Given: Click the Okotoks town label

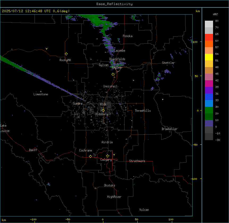Looking at the screenshot, I should [109, 185].
